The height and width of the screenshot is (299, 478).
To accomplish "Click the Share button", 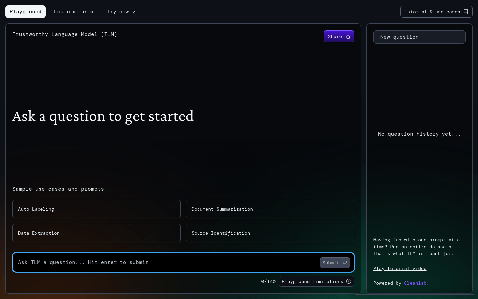I will tap(339, 36).
